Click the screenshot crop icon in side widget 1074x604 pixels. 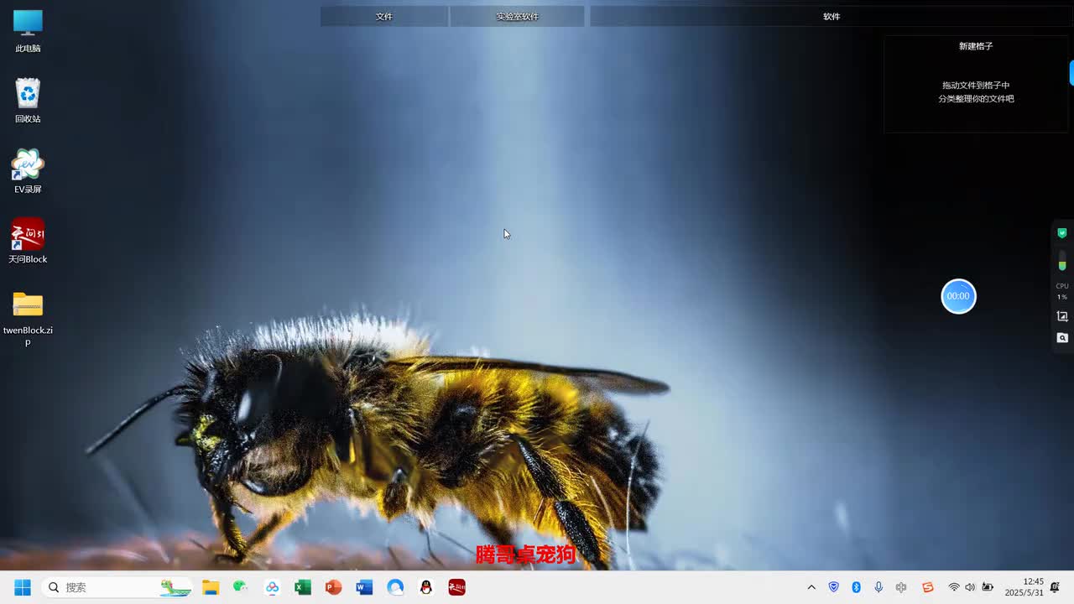[1062, 316]
